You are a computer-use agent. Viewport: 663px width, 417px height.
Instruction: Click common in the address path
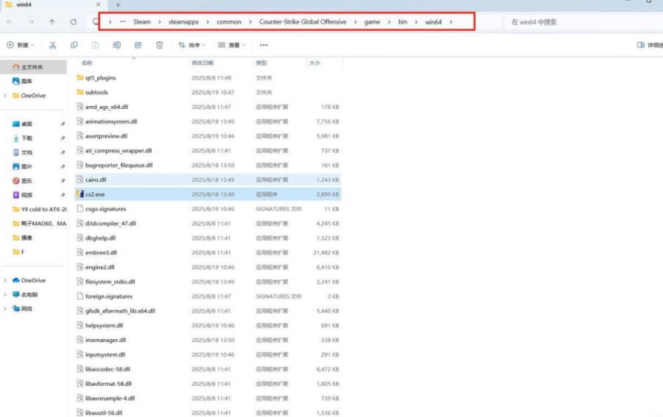coord(229,22)
